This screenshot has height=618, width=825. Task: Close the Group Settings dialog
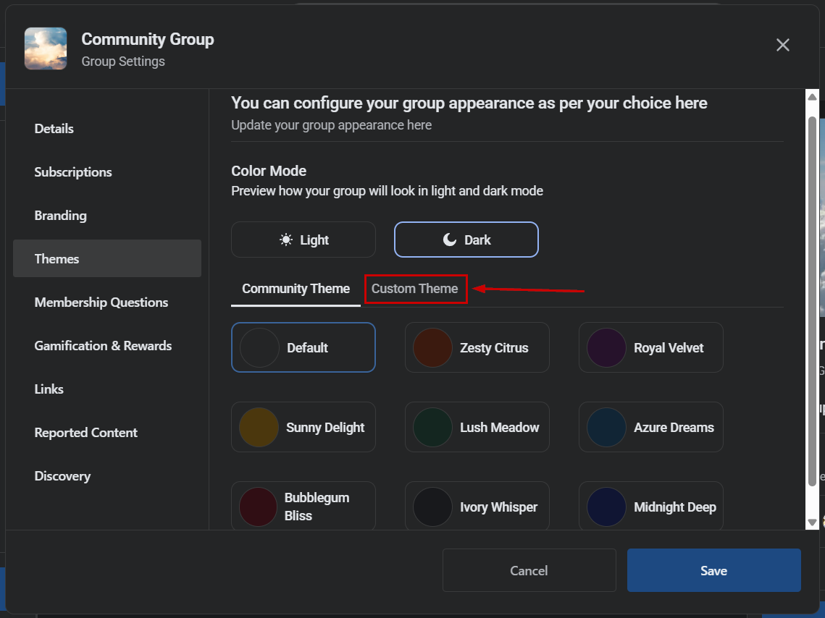783,45
